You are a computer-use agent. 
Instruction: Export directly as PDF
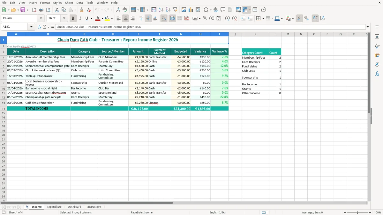(x=34, y=10)
